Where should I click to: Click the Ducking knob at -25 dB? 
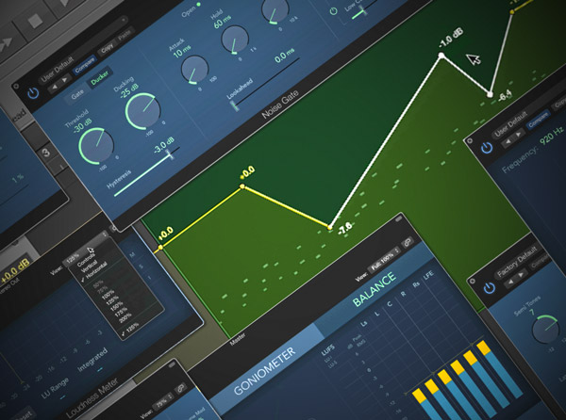142,111
